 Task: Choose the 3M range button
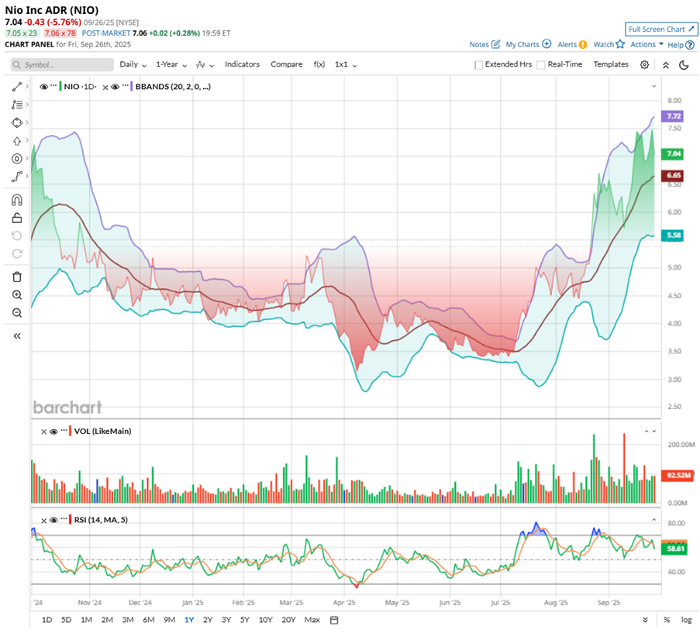pos(128,620)
